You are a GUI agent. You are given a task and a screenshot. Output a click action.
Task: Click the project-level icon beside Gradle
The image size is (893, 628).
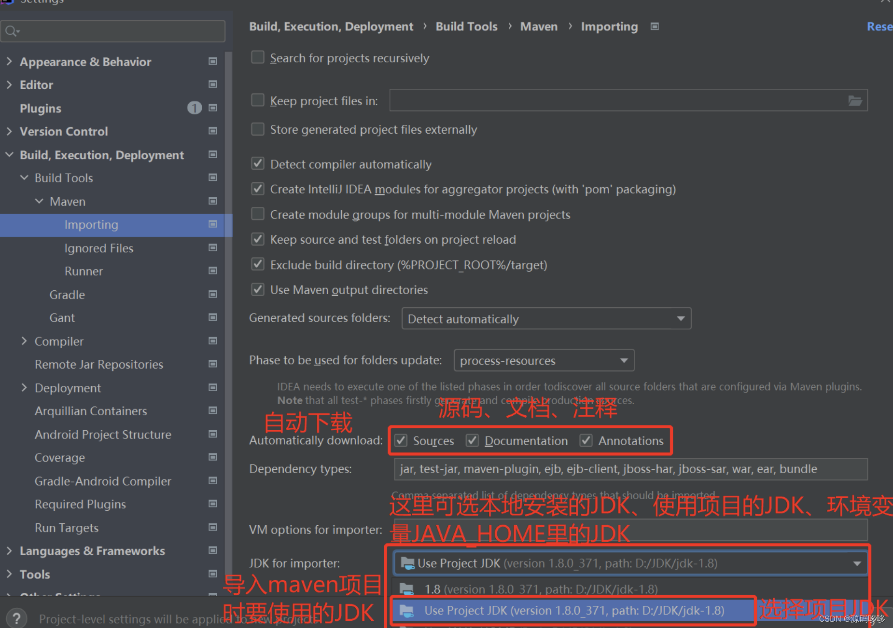point(212,294)
